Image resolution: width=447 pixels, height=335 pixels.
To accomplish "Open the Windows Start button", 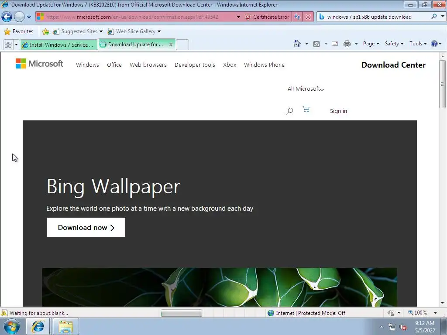I will coord(11,326).
